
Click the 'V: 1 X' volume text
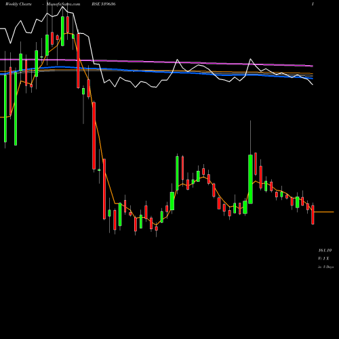[x=323, y=258]
